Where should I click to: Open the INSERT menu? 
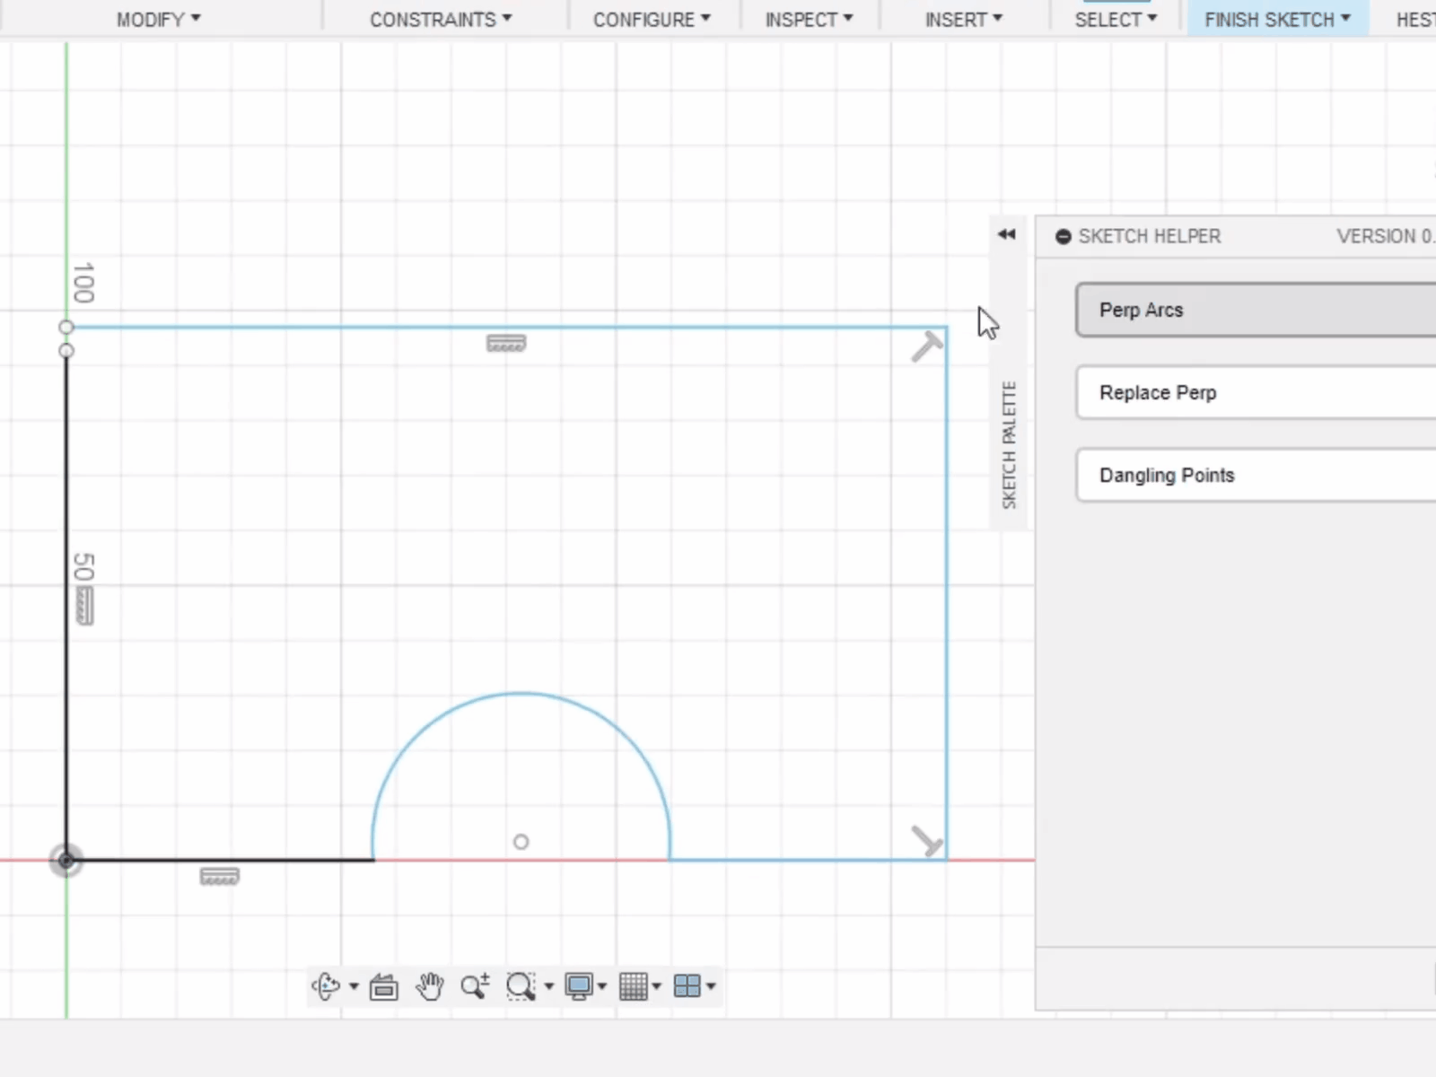coord(964,20)
